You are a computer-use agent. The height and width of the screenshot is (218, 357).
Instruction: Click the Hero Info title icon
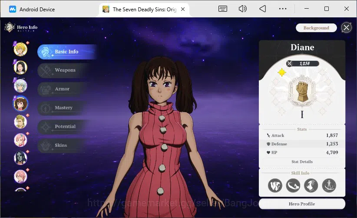[x=9, y=27]
